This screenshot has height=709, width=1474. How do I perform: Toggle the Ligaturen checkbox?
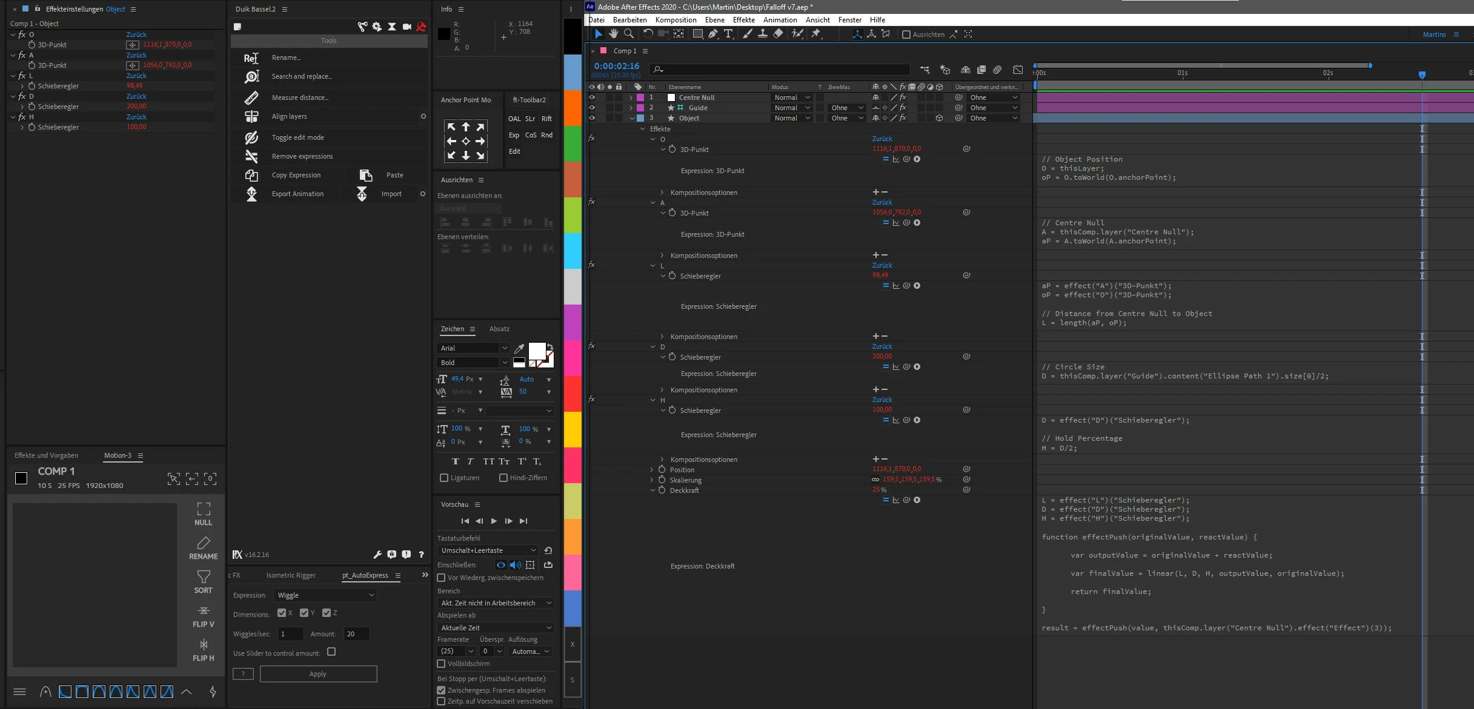[444, 478]
